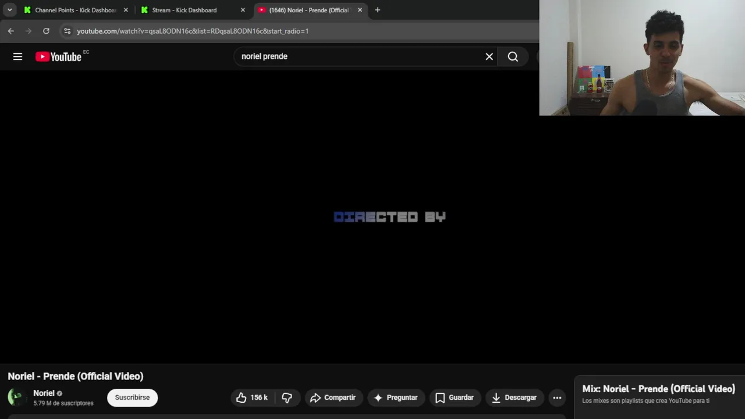Screen dimensions: 745x419
Task: Click the video title text 'Noriel - Prende (Official Video)'
Action: (x=76, y=377)
